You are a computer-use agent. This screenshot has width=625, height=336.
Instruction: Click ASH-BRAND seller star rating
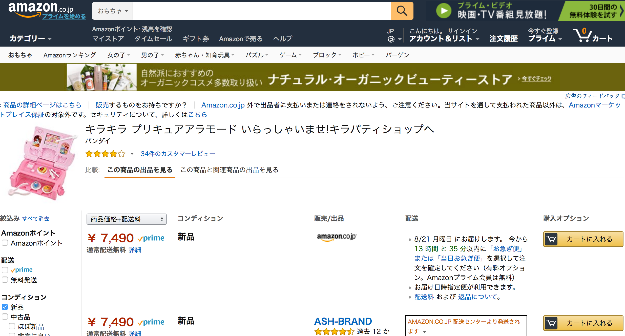coord(334,331)
